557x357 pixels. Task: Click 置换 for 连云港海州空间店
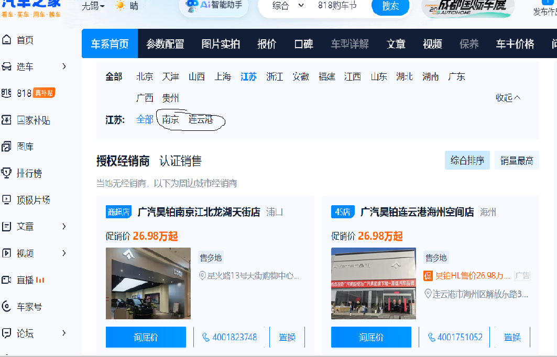coord(512,337)
